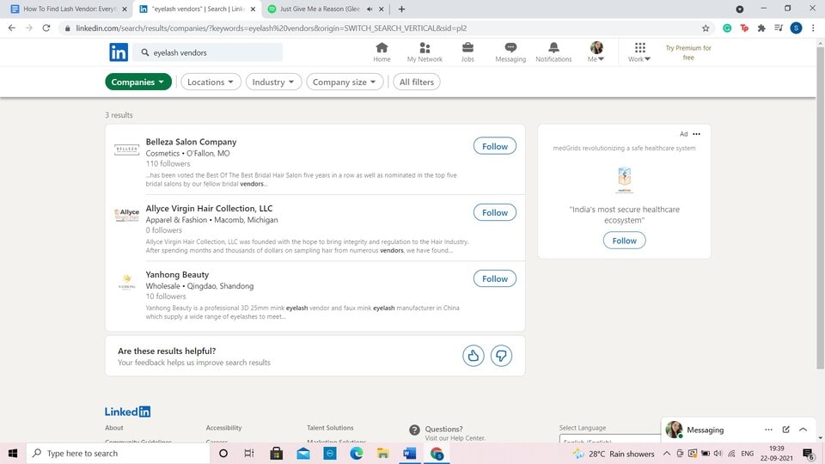Click the Questions help icon
This screenshot has height=464, width=825.
pos(414,430)
